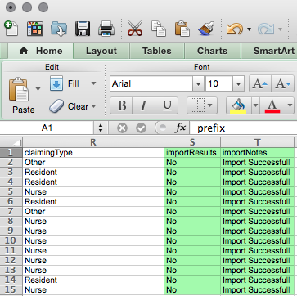Click the Fill button
297x296 pixels.
pyautogui.click(x=65, y=83)
